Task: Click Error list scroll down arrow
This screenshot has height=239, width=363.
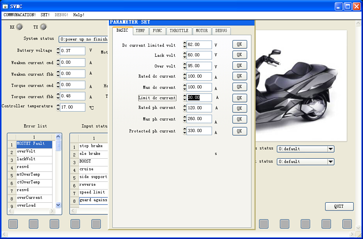Action: tap(58, 205)
